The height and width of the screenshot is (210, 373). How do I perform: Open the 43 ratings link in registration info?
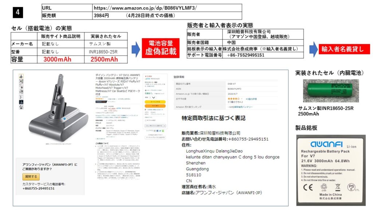tap(251, 98)
